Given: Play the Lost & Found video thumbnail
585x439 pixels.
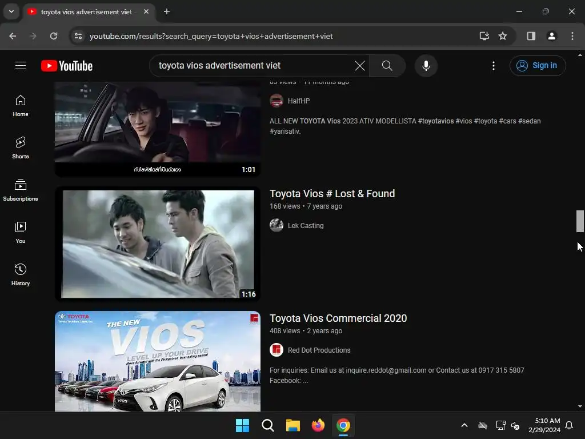Looking at the screenshot, I should (x=158, y=244).
